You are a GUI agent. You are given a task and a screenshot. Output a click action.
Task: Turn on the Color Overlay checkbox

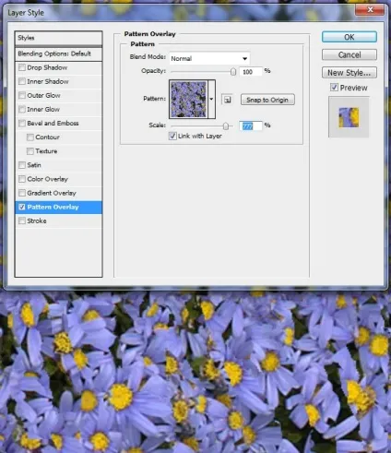[x=22, y=179]
